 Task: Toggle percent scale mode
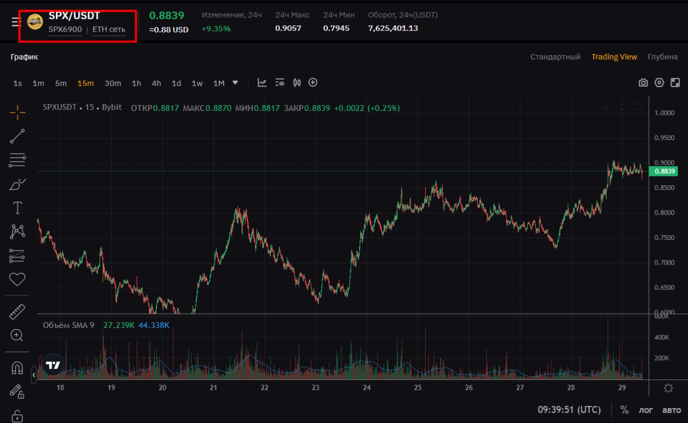click(x=624, y=410)
